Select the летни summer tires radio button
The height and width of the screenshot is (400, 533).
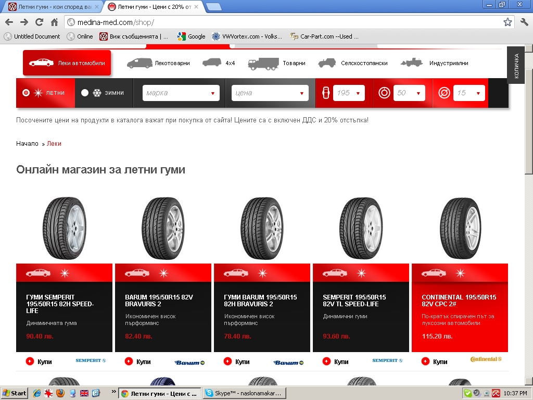pos(26,93)
